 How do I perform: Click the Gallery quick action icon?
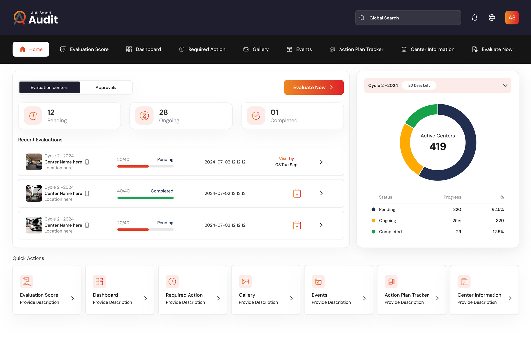click(245, 282)
